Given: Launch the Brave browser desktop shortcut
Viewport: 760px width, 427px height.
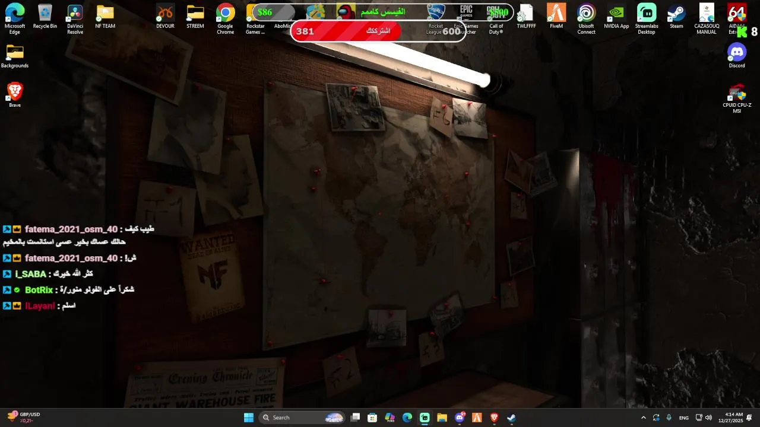Looking at the screenshot, I should click(x=15, y=95).
